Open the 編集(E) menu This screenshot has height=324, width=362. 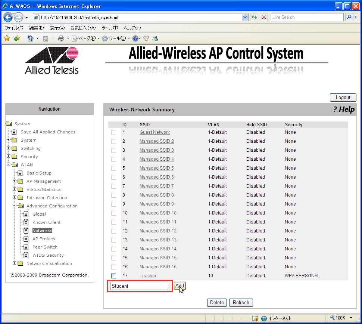click(x=37, y=28)
